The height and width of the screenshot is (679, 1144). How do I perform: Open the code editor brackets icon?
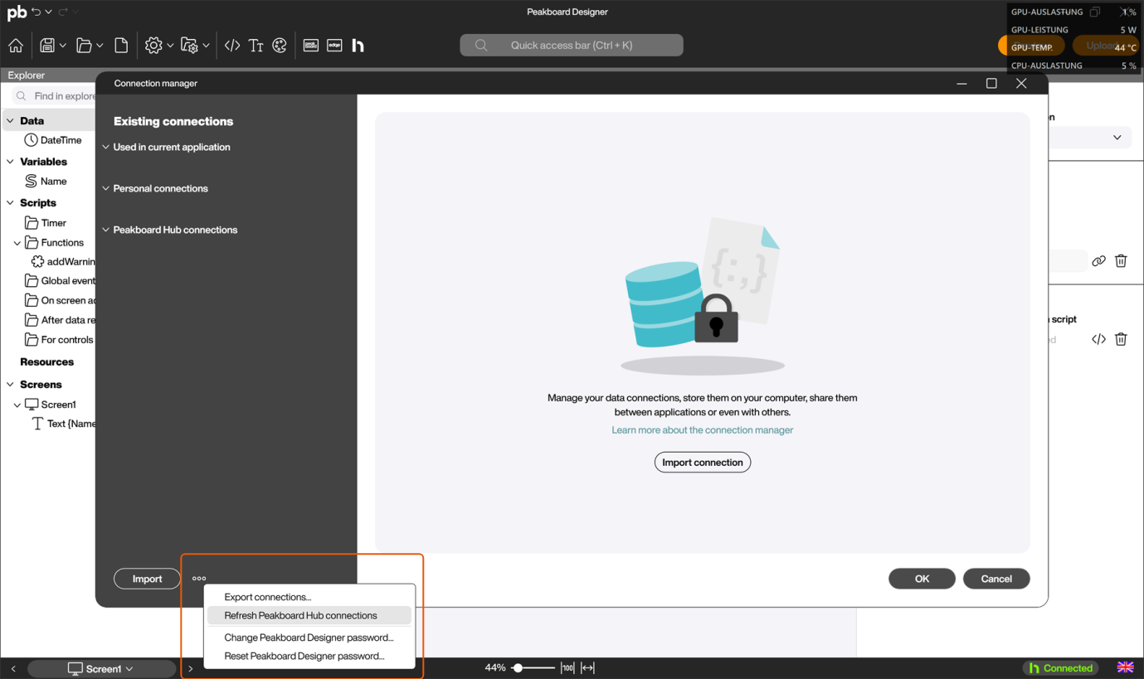pyautogui.click(x=232, y=46)
